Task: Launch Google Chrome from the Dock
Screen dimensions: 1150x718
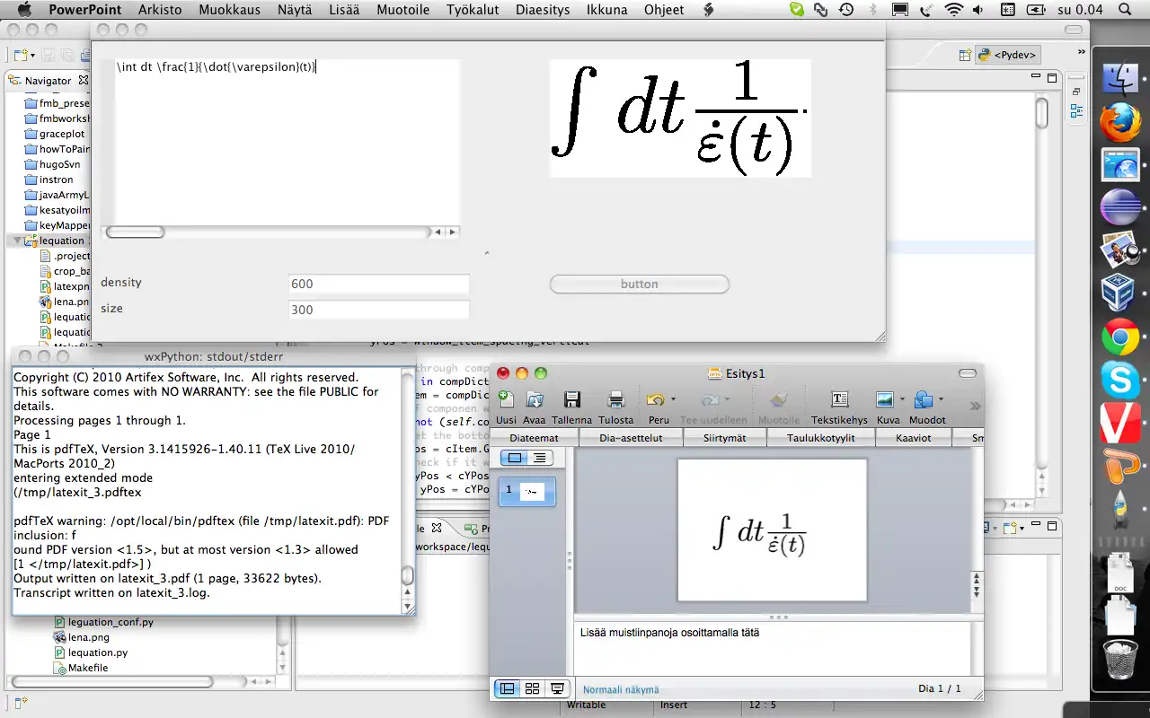Action: tap(1119, 337)
